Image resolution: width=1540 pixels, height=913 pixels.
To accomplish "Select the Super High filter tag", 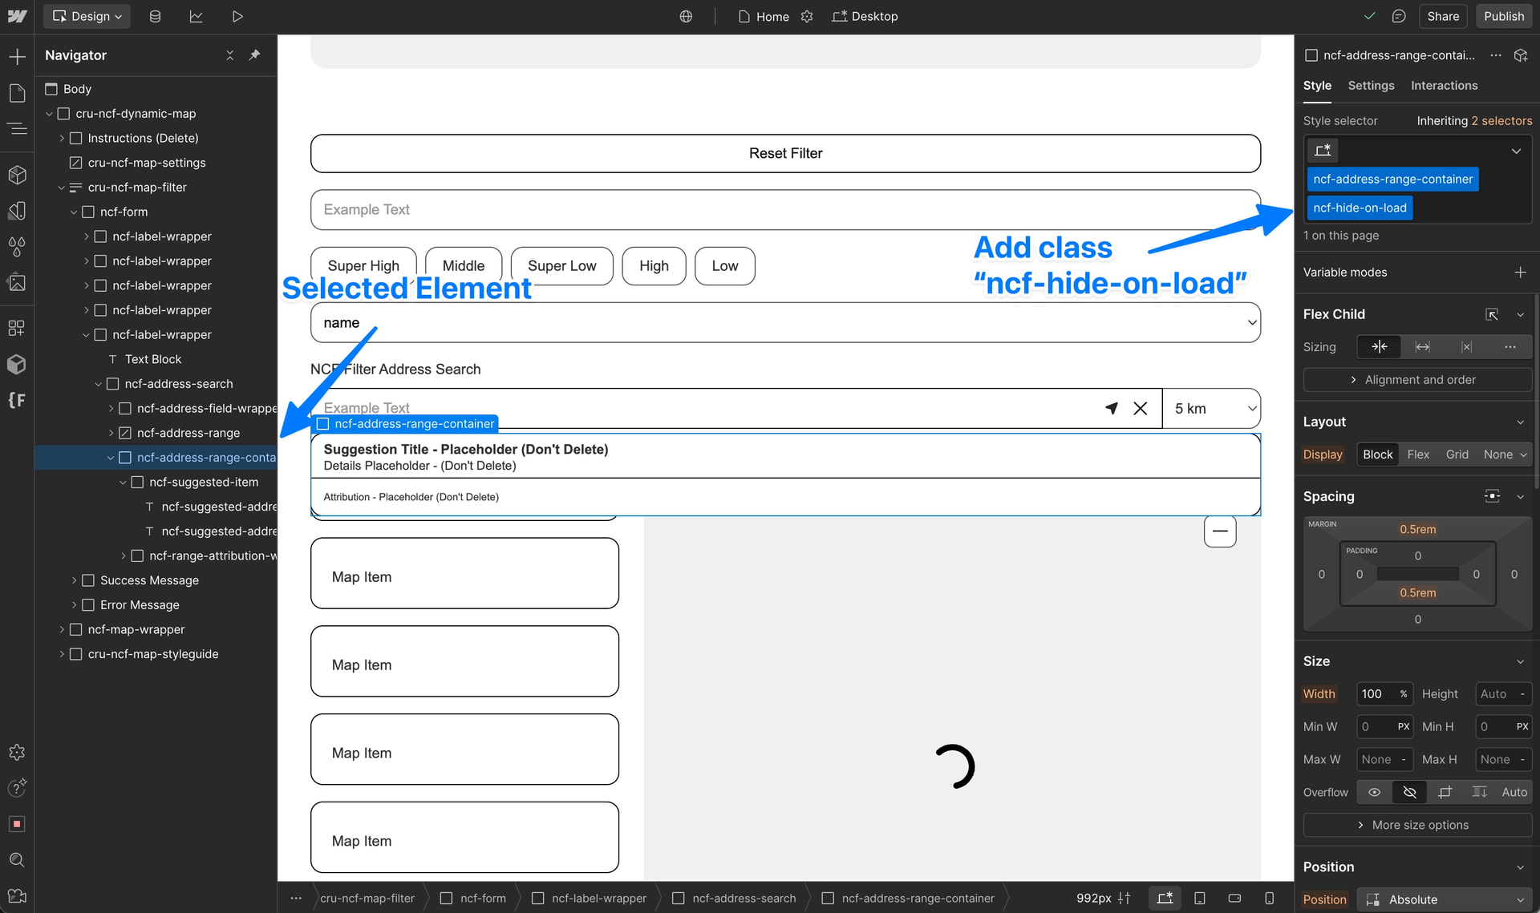I will [363, 265].
